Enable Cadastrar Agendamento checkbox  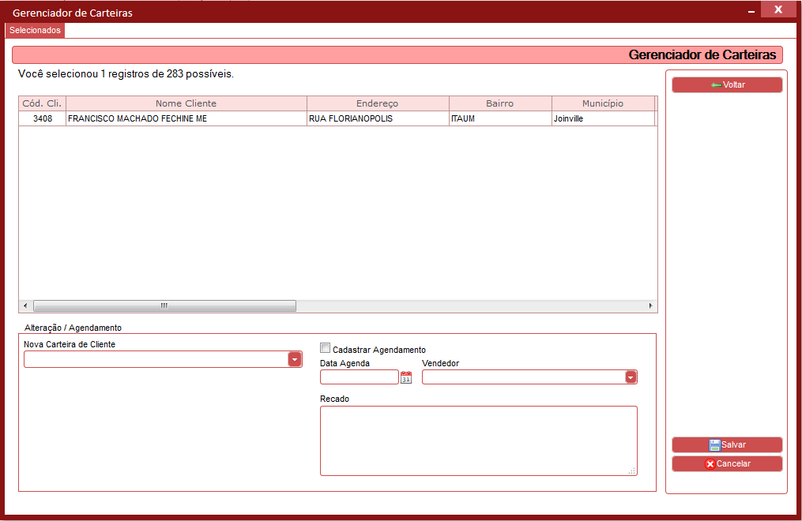[325, 348]
